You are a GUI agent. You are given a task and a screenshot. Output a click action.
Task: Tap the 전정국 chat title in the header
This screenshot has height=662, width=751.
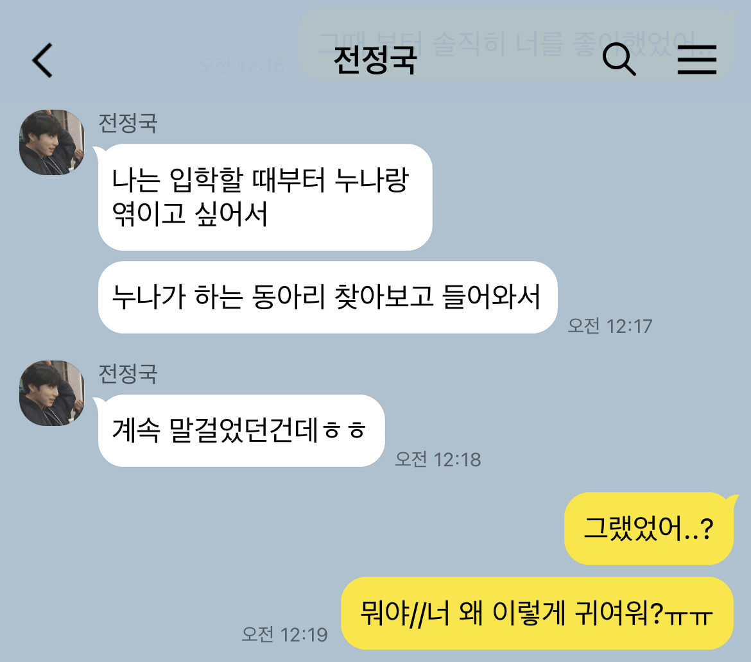click(x=375, y=60)
